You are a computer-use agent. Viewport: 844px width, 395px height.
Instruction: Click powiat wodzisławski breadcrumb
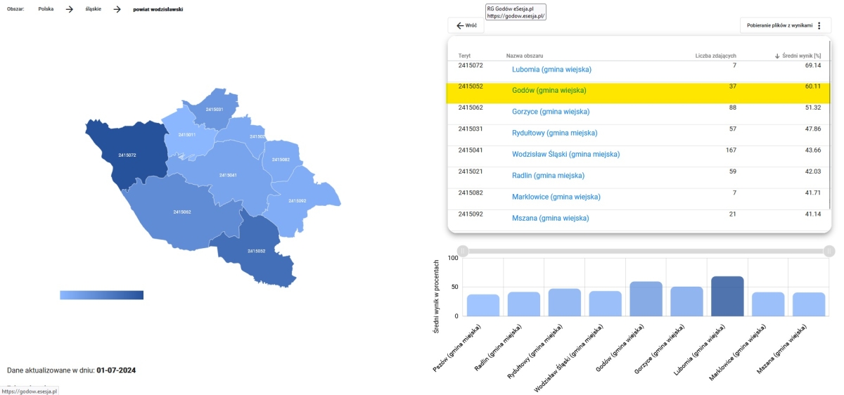(158, 9)
